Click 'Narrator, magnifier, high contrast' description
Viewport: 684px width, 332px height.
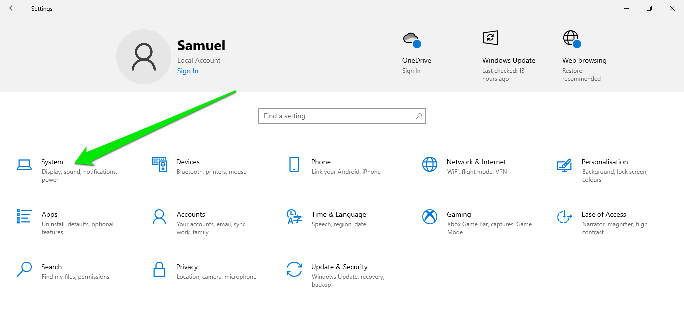pyautogui.click(x=615, y=228)
